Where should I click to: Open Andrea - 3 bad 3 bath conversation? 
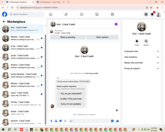(x=22, y=66)
